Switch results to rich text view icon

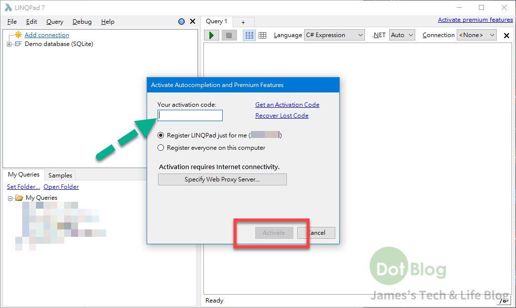click(x=249, y=35)
